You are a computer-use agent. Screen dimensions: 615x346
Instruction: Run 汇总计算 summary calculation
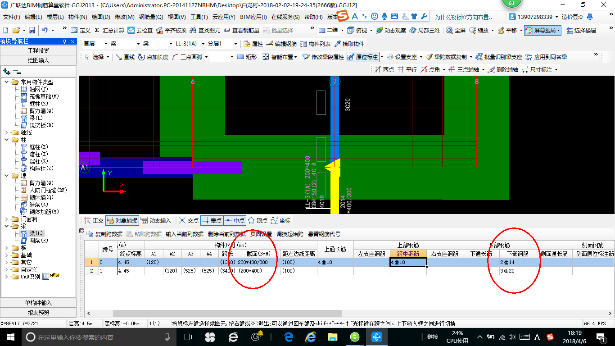coord(109,30)
